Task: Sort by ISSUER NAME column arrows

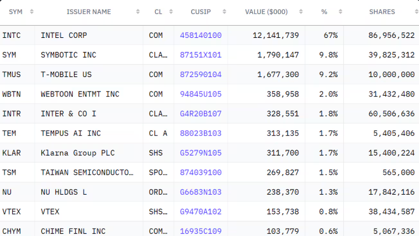Action: (138, 12)
